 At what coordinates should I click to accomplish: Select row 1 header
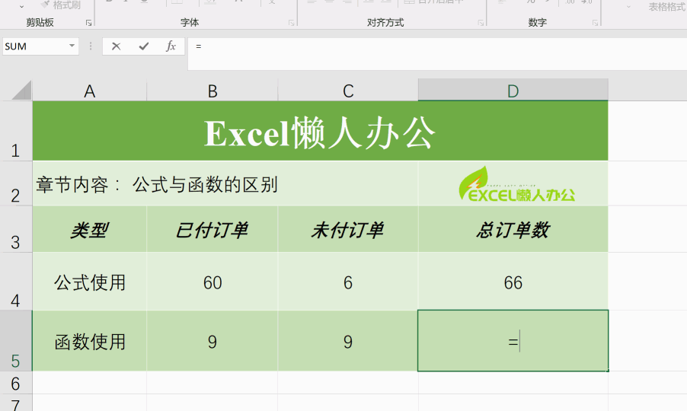pos(16,131)
